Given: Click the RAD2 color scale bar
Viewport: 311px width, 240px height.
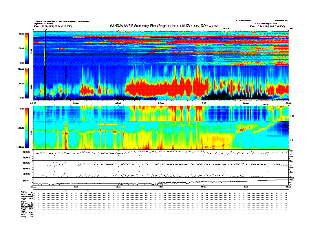Looking at the screenshot, I should [27, 48].
